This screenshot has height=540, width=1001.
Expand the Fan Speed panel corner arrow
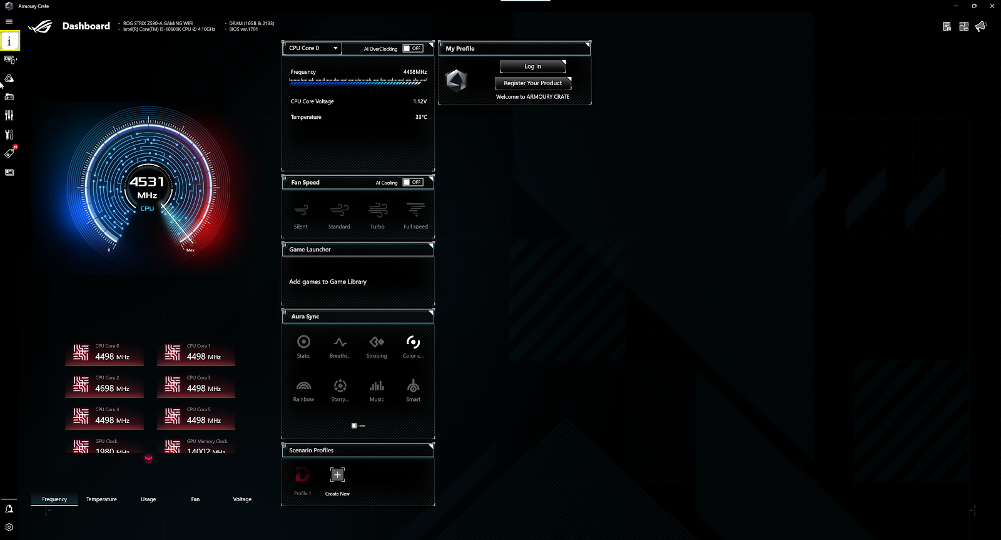click(431, 179)
